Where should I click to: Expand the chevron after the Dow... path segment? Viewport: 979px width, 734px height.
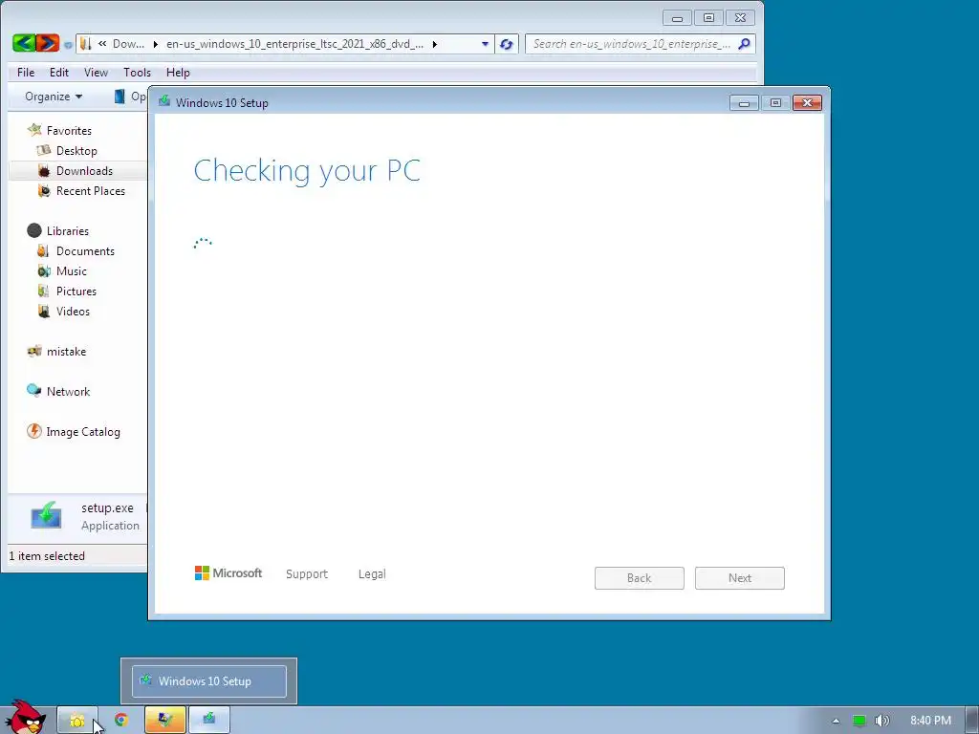tap(155, 44)
